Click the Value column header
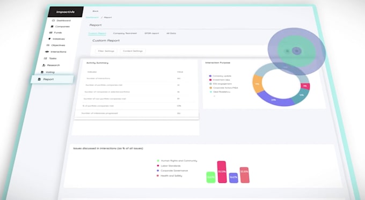This screenshot has height=200, width=365. click(180, 72)
